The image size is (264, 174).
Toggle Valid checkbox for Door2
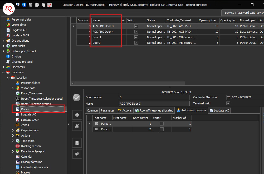pos(136,43)
